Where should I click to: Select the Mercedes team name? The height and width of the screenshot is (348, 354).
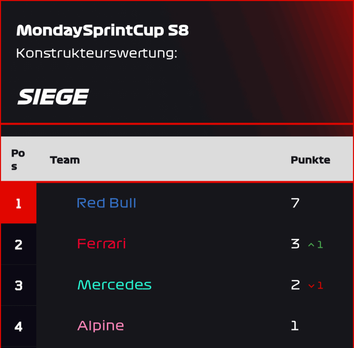[114, 285]
